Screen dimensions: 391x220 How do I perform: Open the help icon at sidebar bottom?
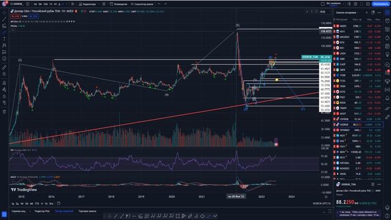387,215
